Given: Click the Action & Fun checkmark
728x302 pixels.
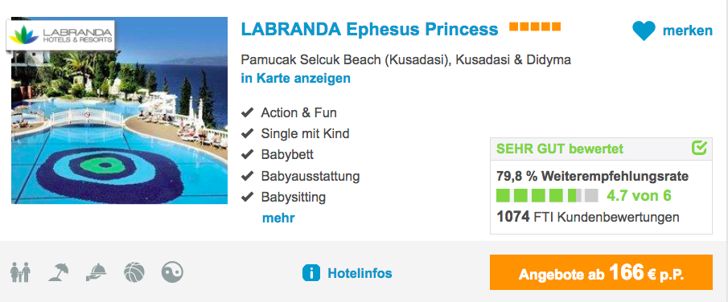Looking at the screenshot, I should point(248,112).
